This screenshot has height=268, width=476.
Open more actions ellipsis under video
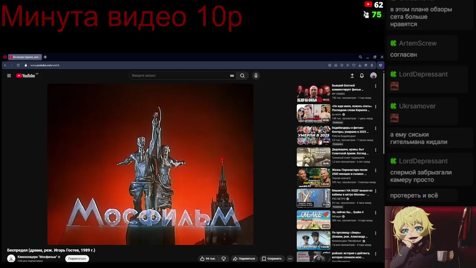290,259
